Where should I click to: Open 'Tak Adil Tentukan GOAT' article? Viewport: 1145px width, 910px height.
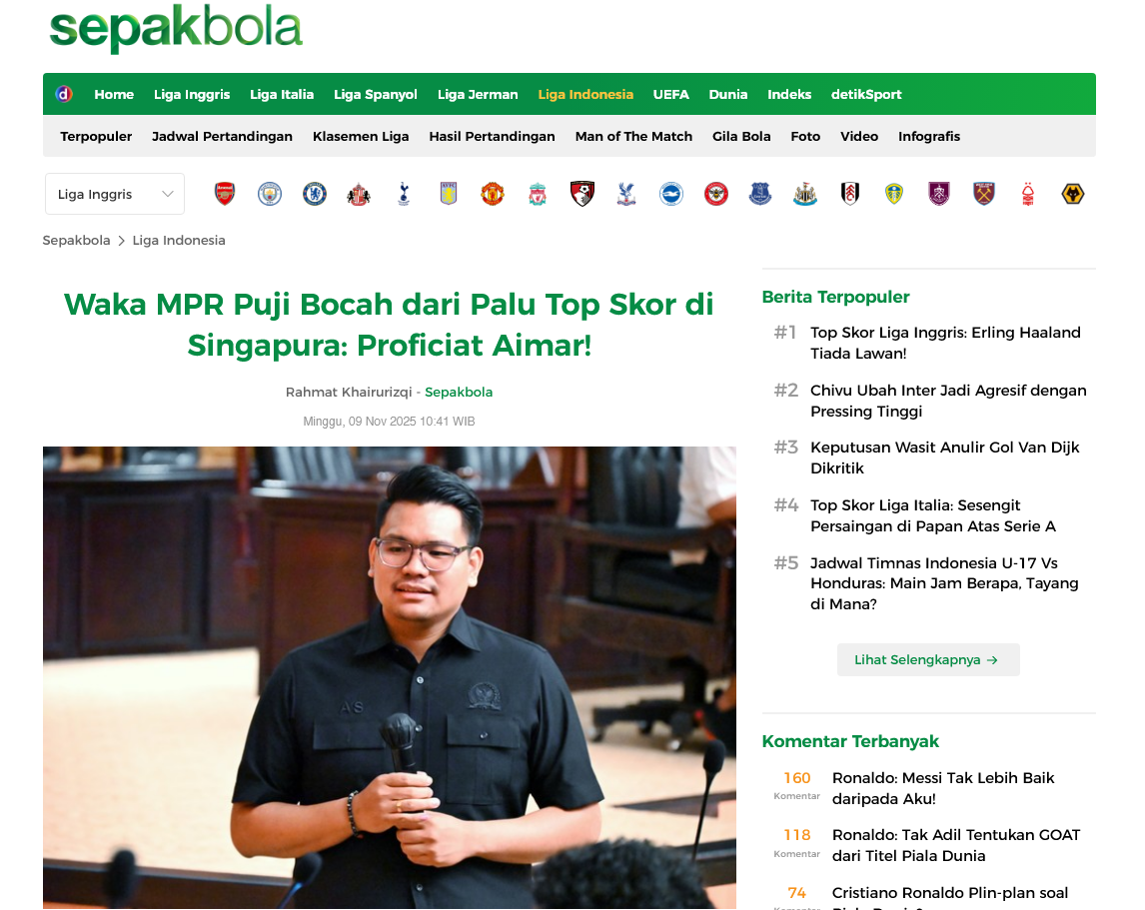pos(956,845)
